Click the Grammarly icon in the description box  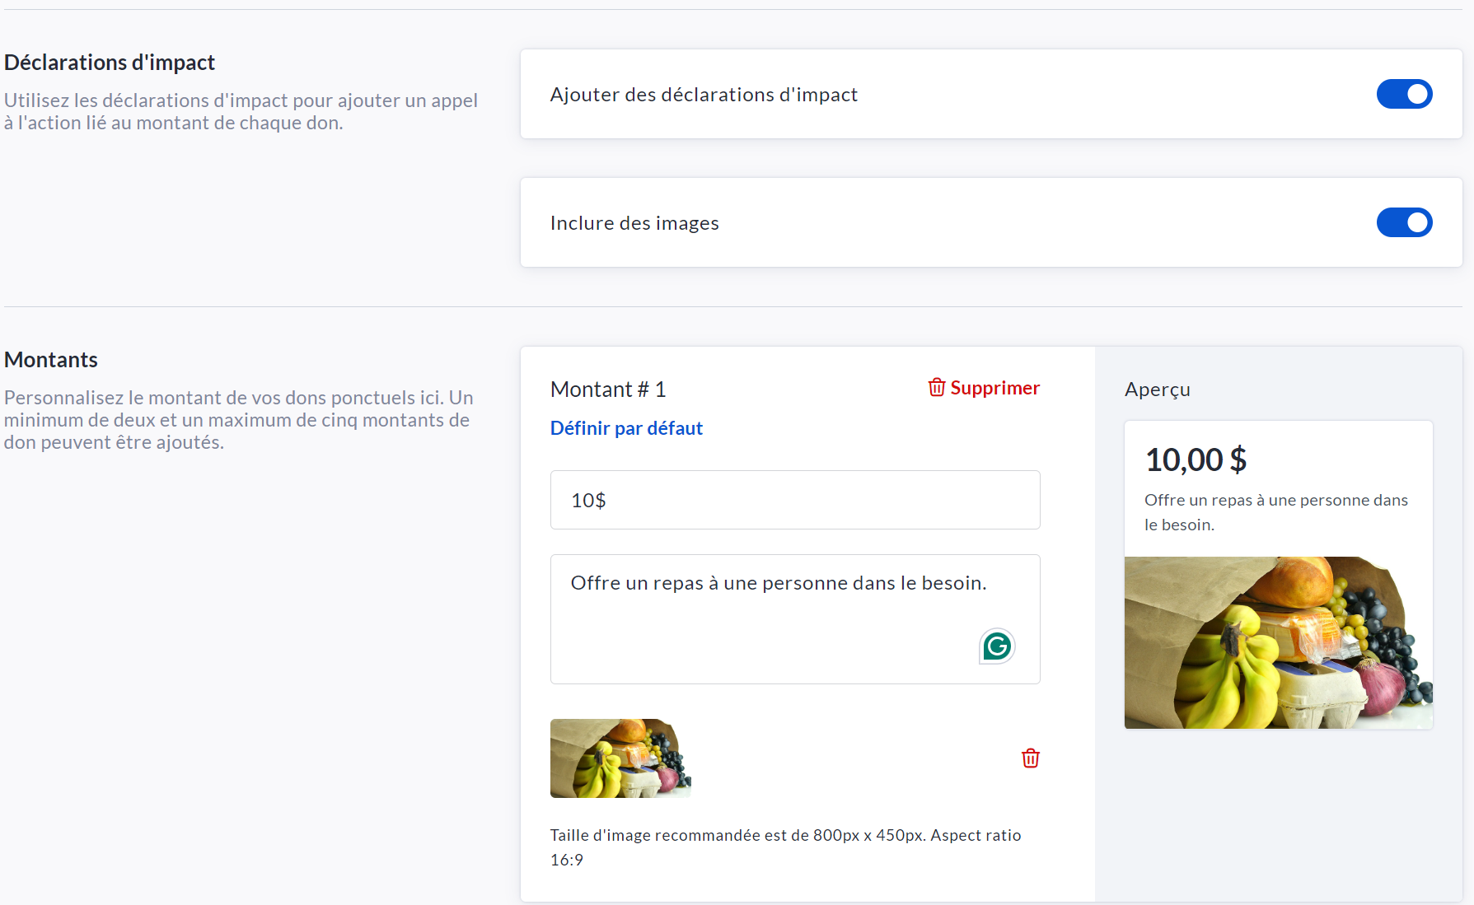(x=997, y=646)
